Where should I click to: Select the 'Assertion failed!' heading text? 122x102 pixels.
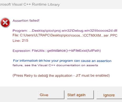pyautogui.click(x=26, y=21)
